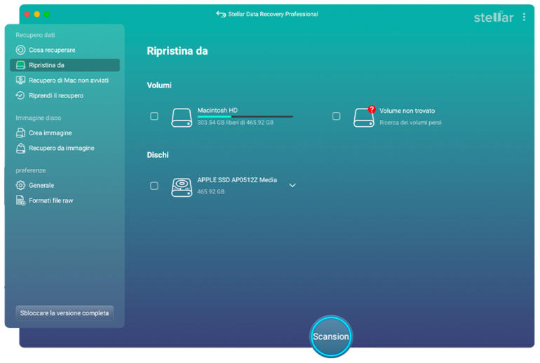The height and width of the screenshot is (363, 540).
Task: Click the Volume non trovato drive icon
Action: pos(364,117)
